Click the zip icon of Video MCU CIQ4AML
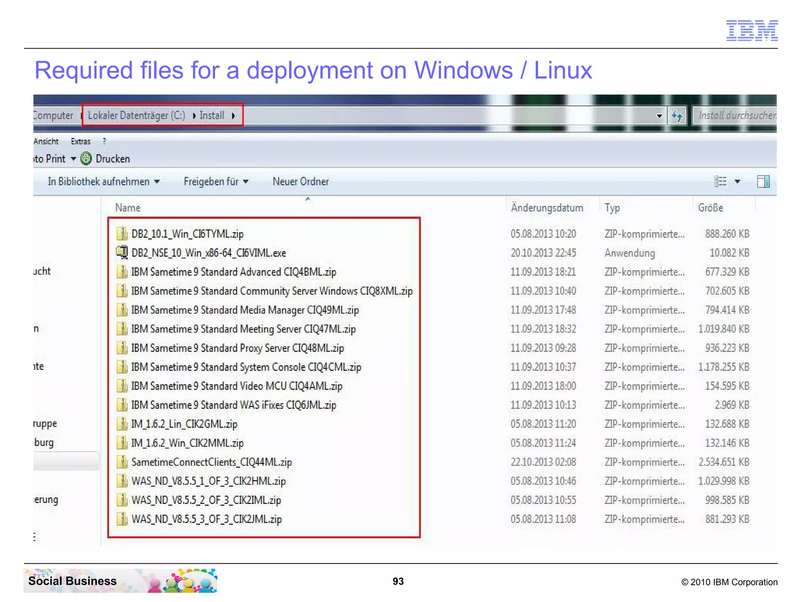 click(x=122, y=386)
